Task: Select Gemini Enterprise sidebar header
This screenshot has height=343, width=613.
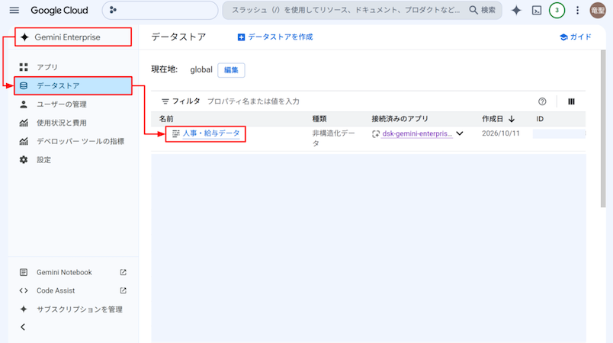Action: [x=73, y=37]
